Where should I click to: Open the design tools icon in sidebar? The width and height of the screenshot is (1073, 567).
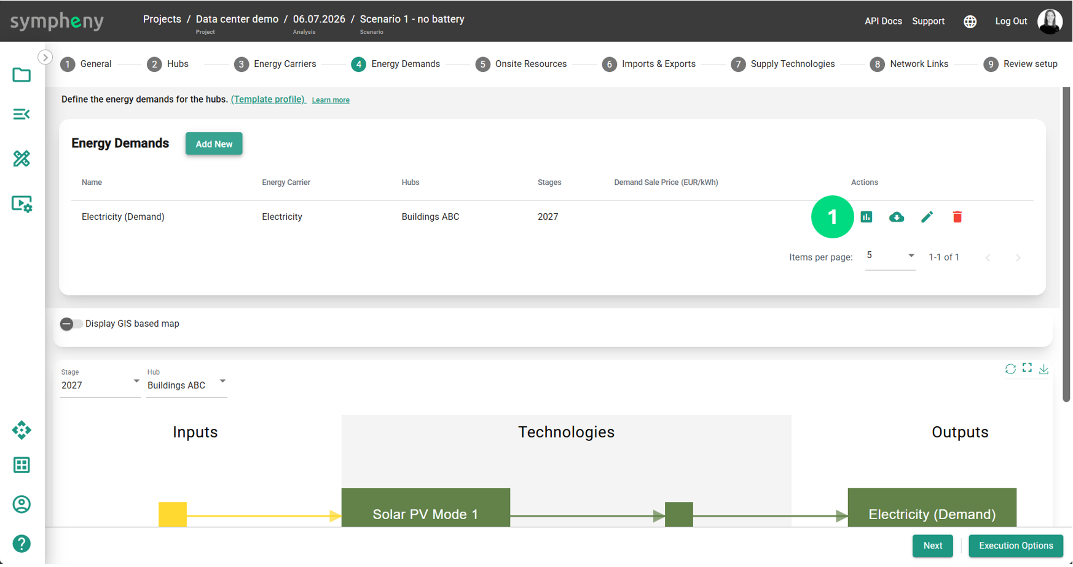[22, 159]
